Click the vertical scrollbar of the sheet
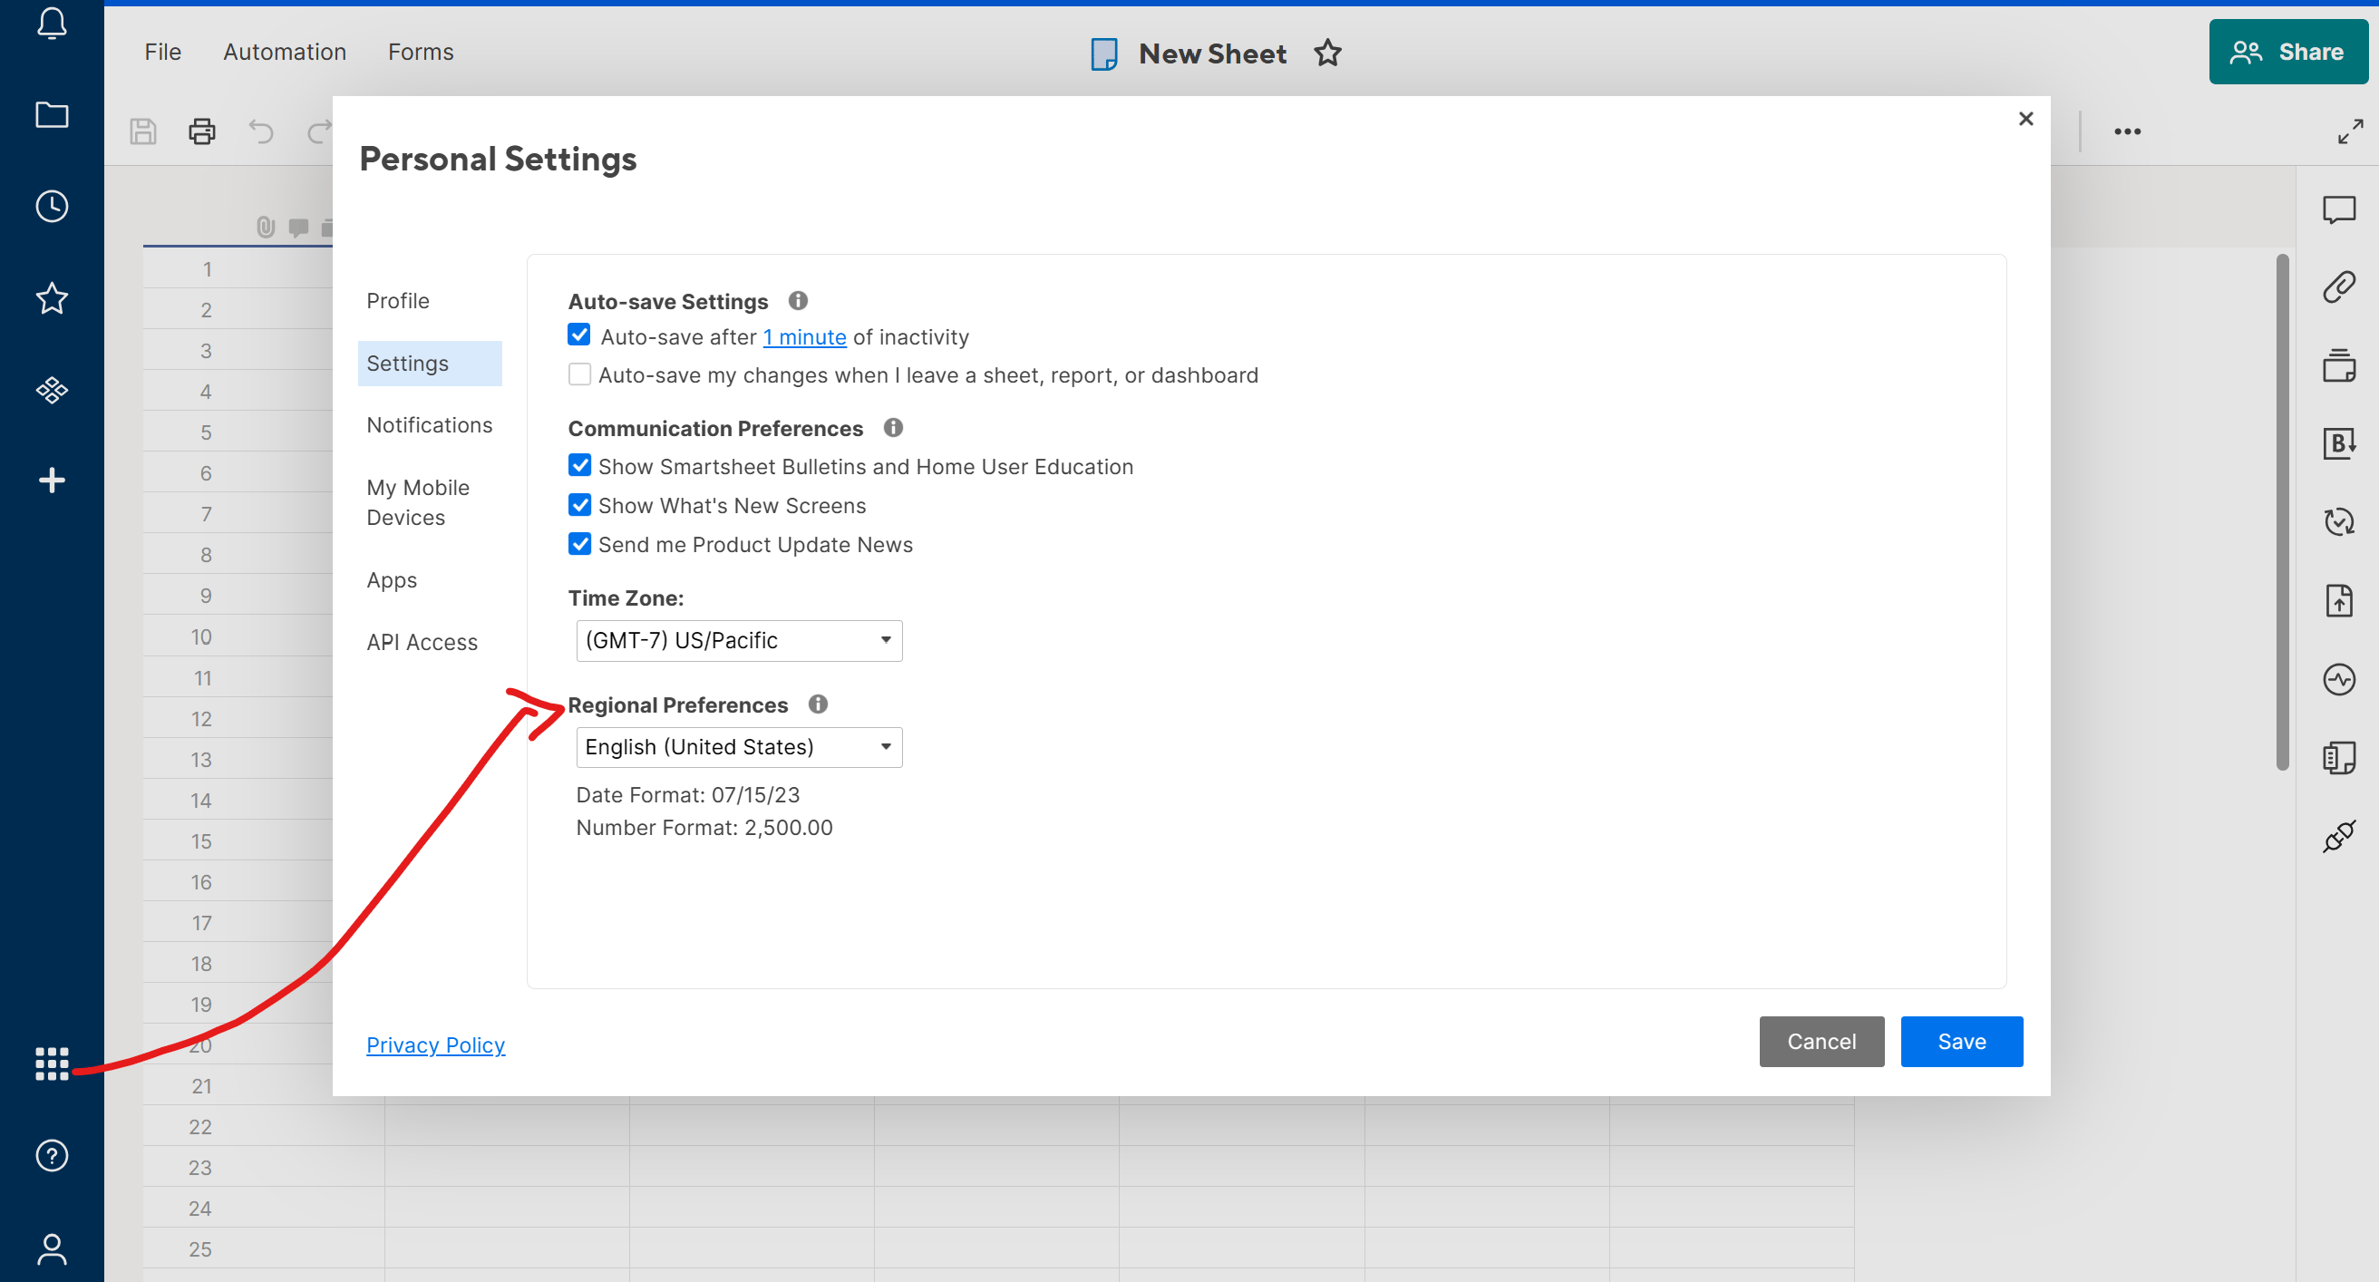 pos(2282,512)
